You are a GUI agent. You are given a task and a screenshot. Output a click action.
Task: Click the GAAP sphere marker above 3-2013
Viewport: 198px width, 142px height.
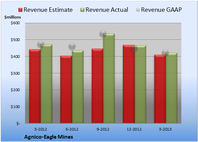tap(165, 52)
